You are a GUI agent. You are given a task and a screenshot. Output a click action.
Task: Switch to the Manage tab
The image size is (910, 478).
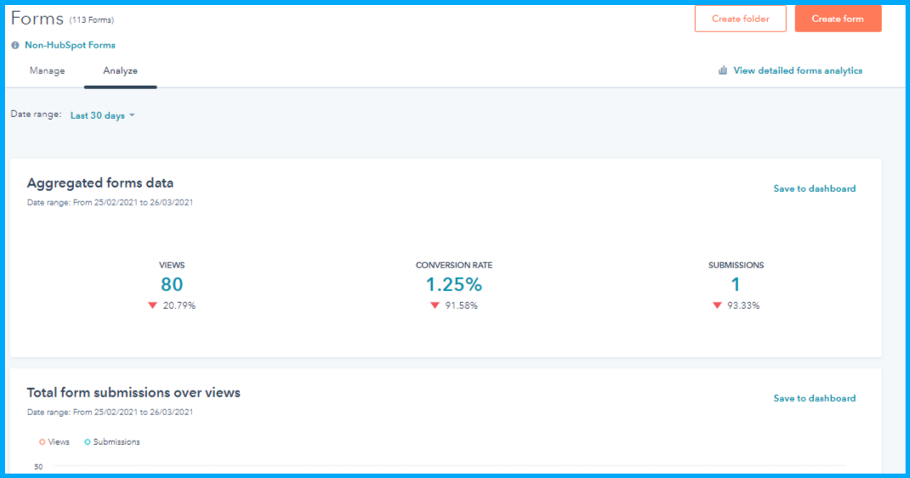point(47,70)
